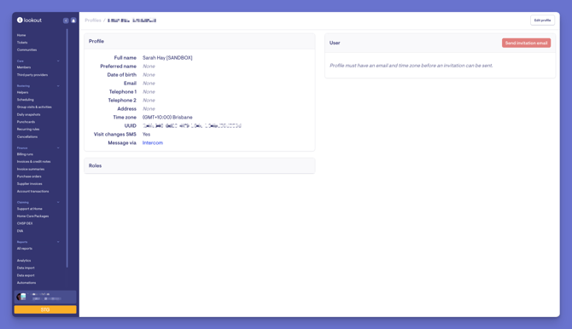Open Invoices & credit notes
The height and width of the screenshot is (329, 572).
(33, 162)
